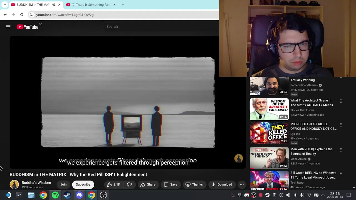Open Epic Games tray icon

pos(240,195)
